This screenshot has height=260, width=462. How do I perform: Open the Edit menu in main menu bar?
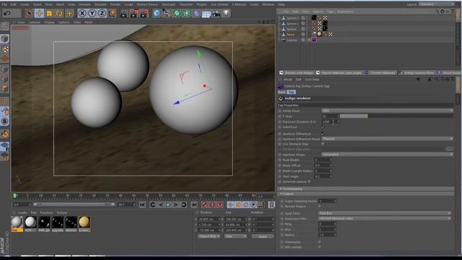pos(14,4)
